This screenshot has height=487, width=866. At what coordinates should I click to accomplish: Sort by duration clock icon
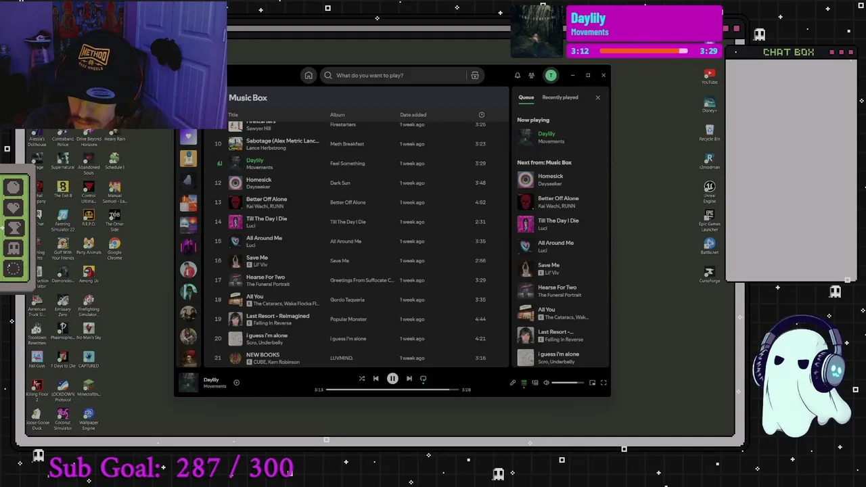click(482, 115)
